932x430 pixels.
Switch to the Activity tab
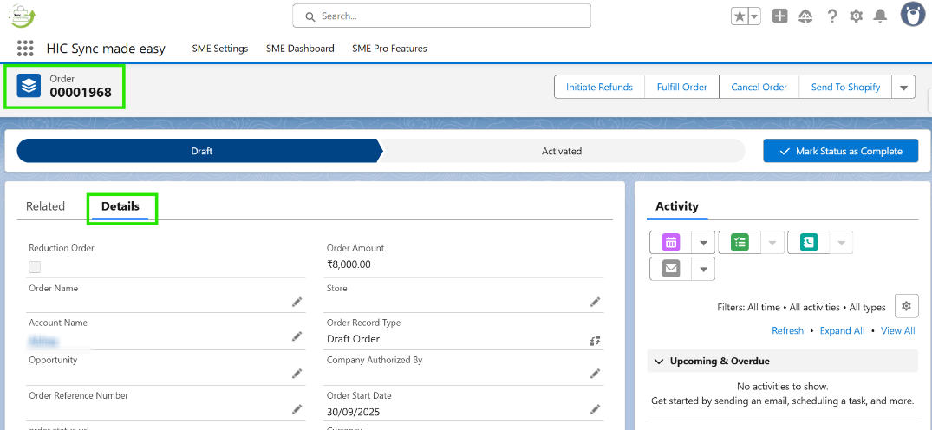click(677, 206)
